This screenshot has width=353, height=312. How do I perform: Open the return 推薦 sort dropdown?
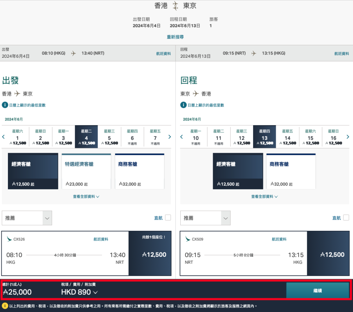point(205,218)
